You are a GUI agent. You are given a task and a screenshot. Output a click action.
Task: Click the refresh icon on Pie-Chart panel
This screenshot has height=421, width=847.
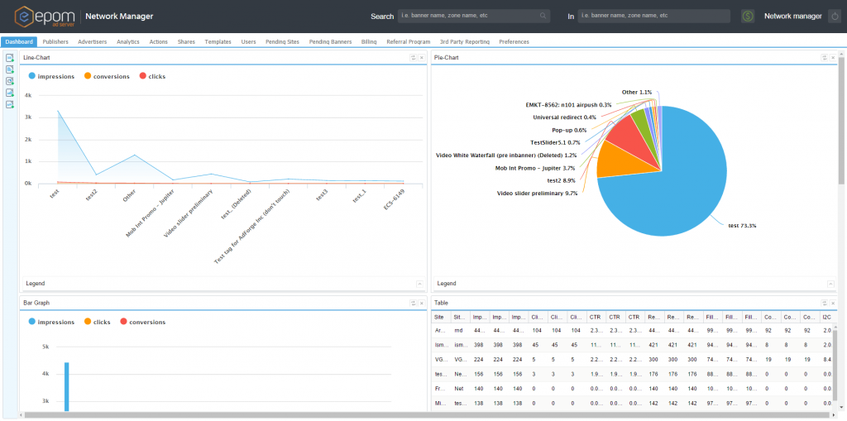pyautogui.click(x=825, y=57)
